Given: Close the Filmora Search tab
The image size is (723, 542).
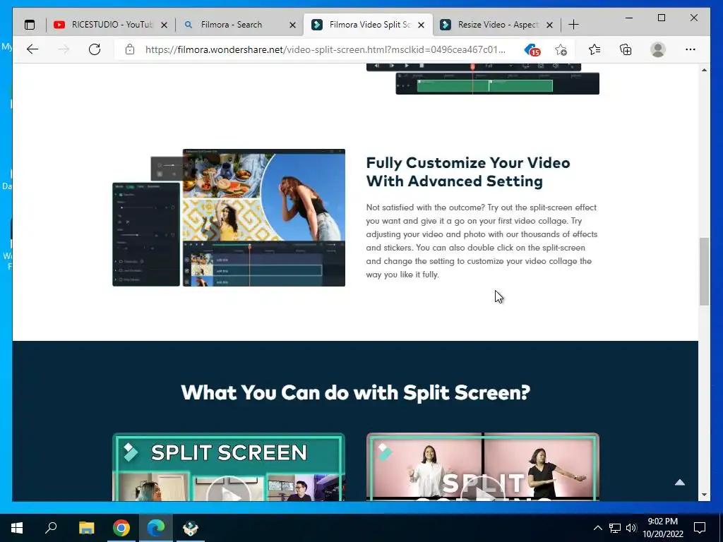Looking at the screenshot, I should 292,25.
